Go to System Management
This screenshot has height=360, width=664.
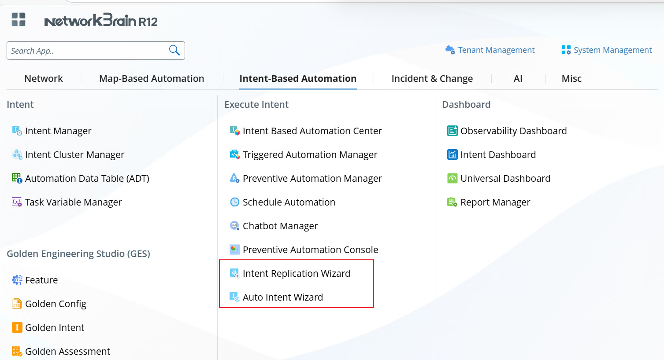(x=612, y=50)
